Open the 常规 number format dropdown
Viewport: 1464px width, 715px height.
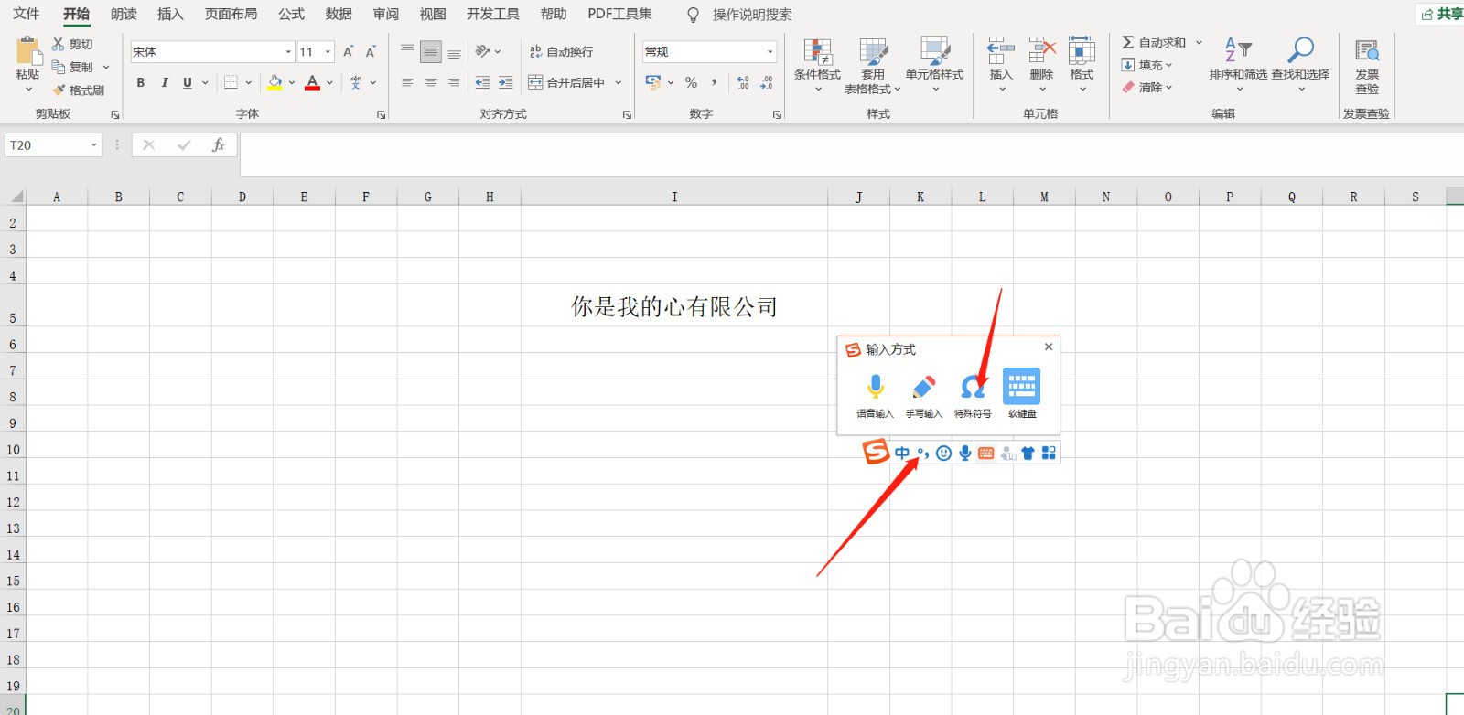click(770, 52)
